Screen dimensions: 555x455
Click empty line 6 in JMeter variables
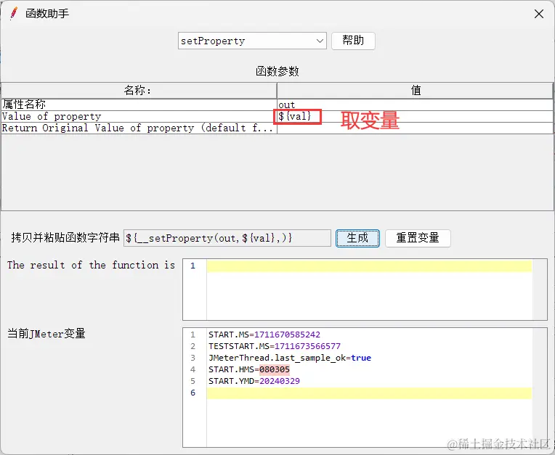coord(369,393)
